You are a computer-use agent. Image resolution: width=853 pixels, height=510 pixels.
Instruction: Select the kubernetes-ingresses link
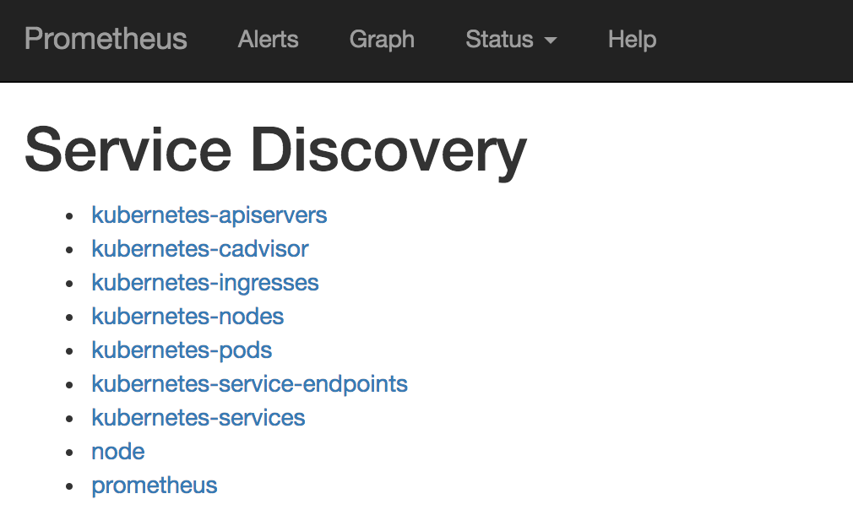(x=205, y=283)
